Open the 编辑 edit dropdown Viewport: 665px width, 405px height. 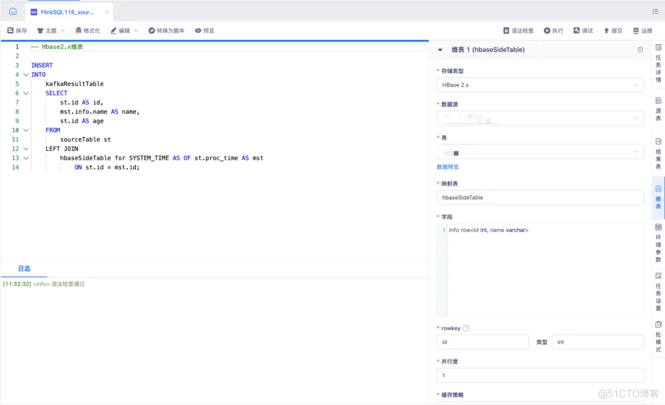click(x=124, y=31)
